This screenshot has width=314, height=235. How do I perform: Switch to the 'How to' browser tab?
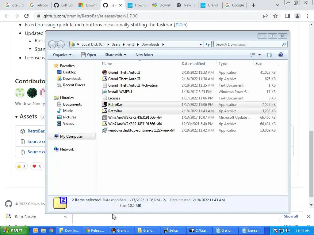click(137, 5)
